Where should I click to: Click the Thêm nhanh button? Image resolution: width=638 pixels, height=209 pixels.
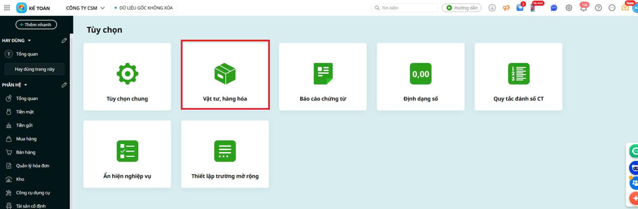tap(36, 25)
